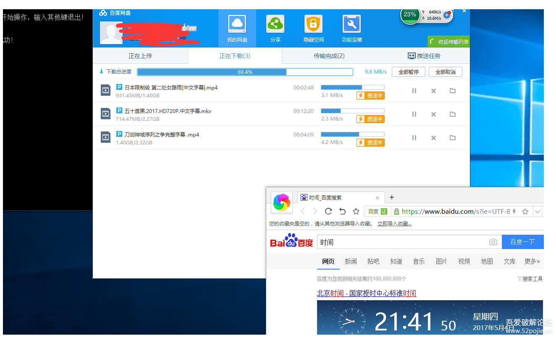
Task: Click video file icon of 刀剑神域 row
Action: pyautogui.click(x=105, y=137)
